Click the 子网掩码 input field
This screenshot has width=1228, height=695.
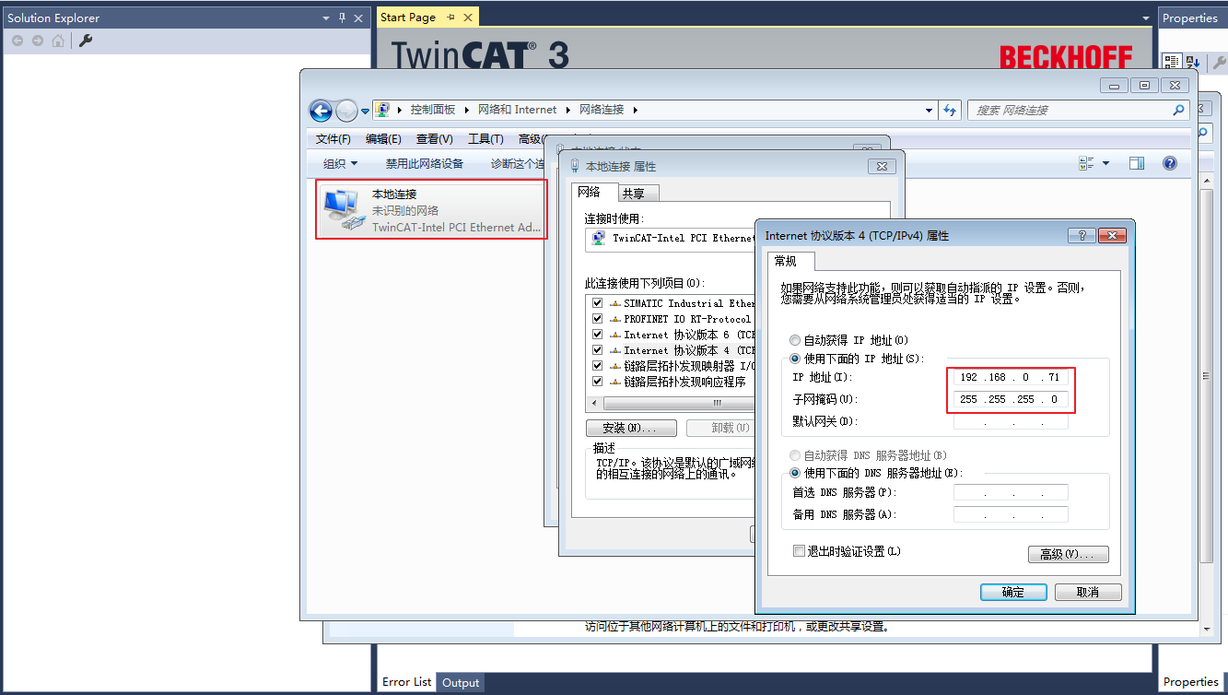pos(1011,399)
